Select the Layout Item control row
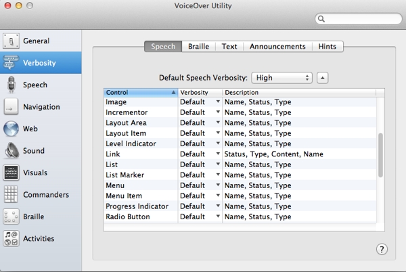This screenshot has width=406, height=272. coord(240,133)
